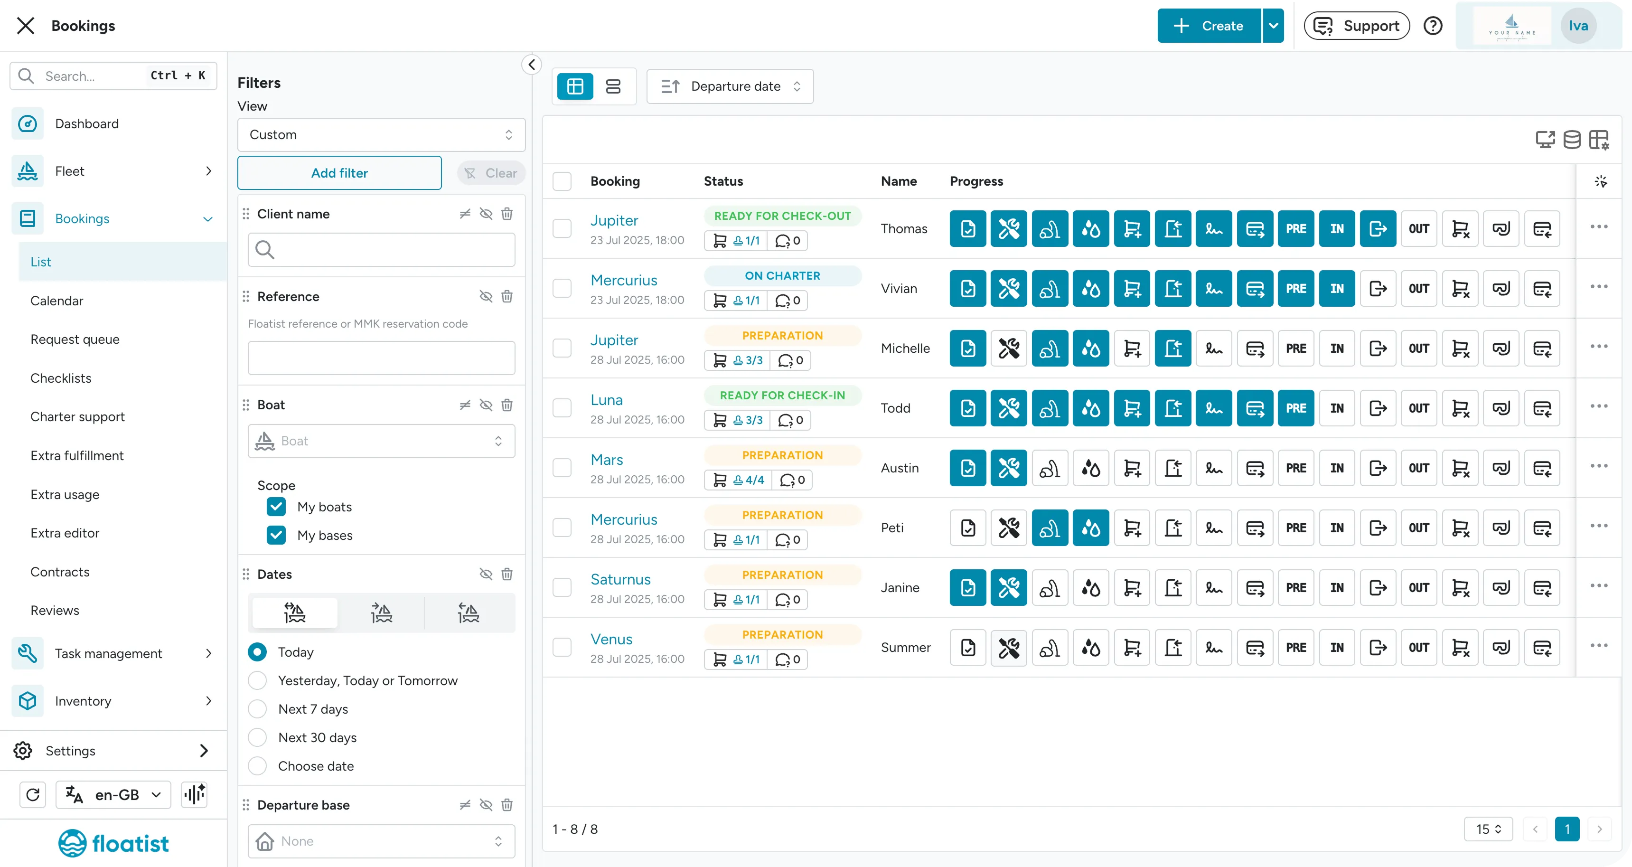This screenshot has width=1632, height=867.
Task: Focus the Client name search field
Action: (x=381, y=249)
